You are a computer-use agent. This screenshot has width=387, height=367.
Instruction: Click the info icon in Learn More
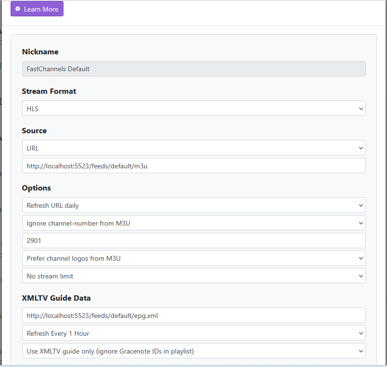pos(17,9)
